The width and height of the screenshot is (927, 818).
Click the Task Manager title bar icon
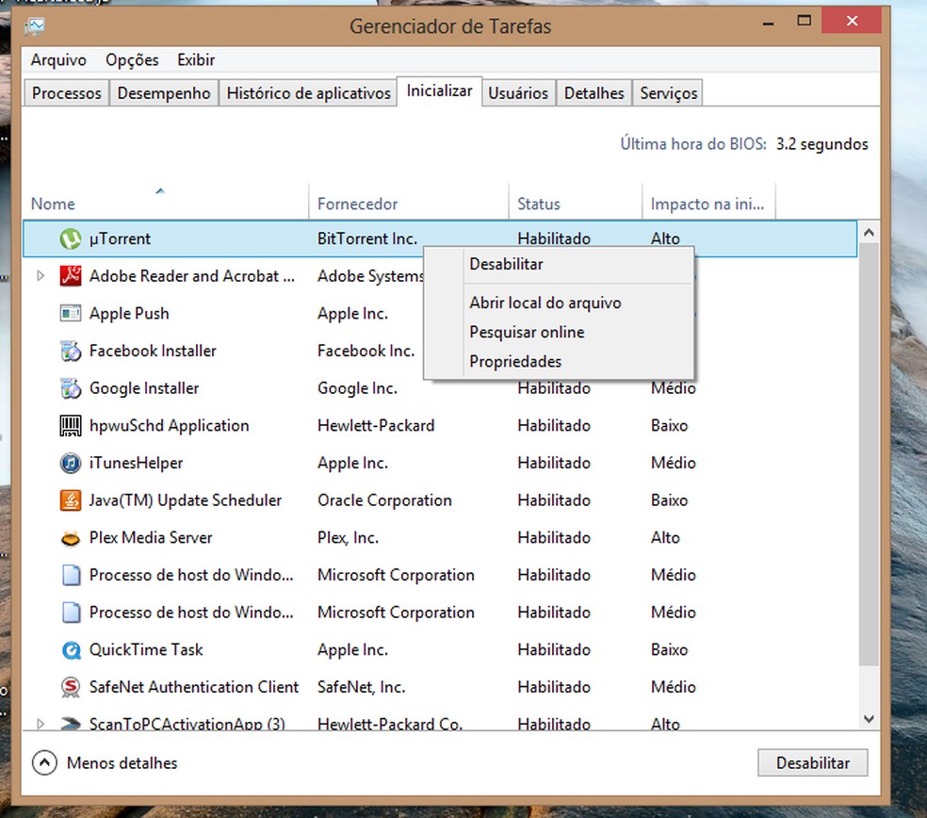click(x=34, y=26)
